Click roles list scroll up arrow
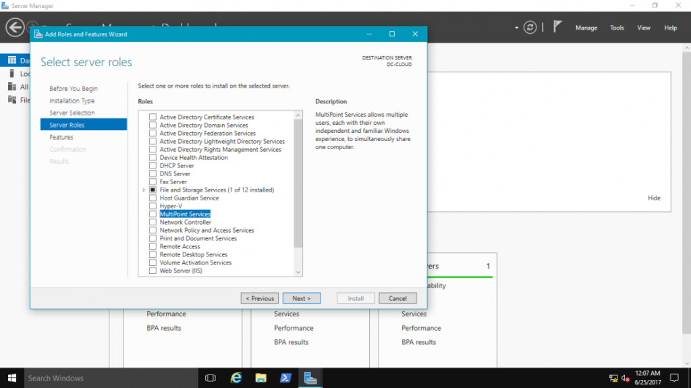 tap(298, 115)
